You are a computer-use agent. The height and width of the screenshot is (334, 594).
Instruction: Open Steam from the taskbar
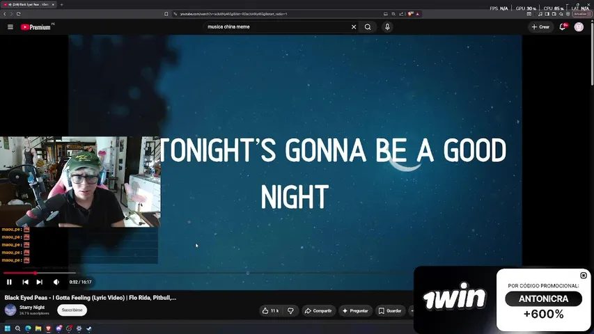89,328
